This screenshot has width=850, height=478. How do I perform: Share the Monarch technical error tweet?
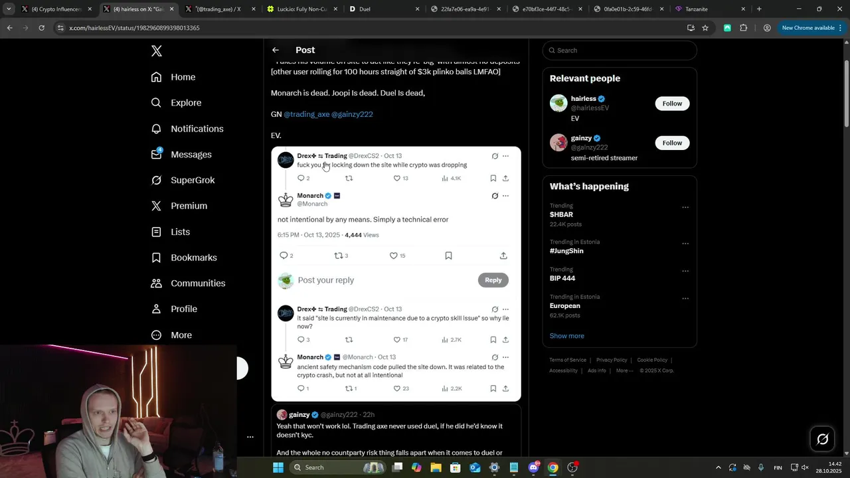pyautogui.click(x=503, y=256)
